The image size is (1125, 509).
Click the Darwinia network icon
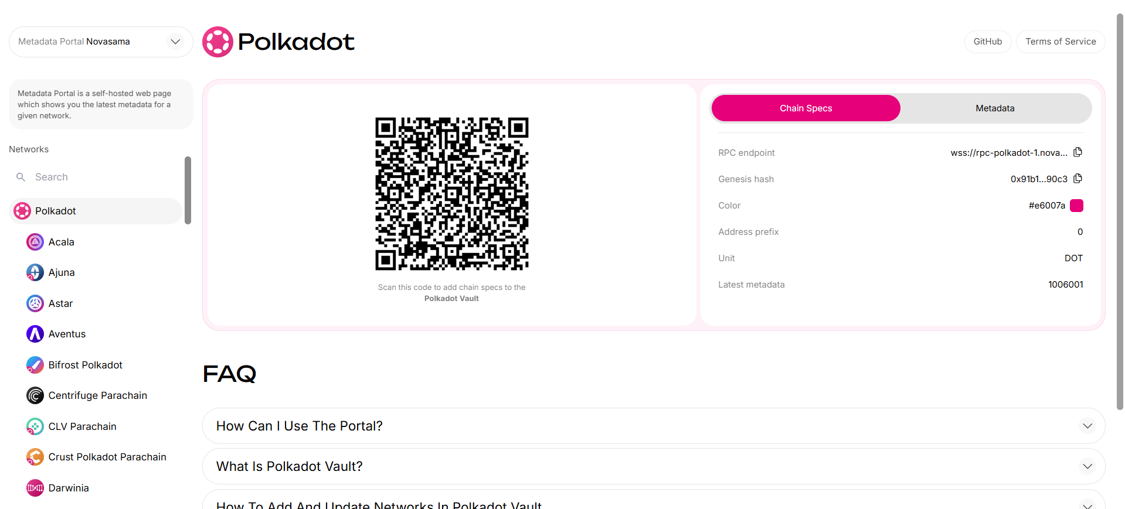35,488
